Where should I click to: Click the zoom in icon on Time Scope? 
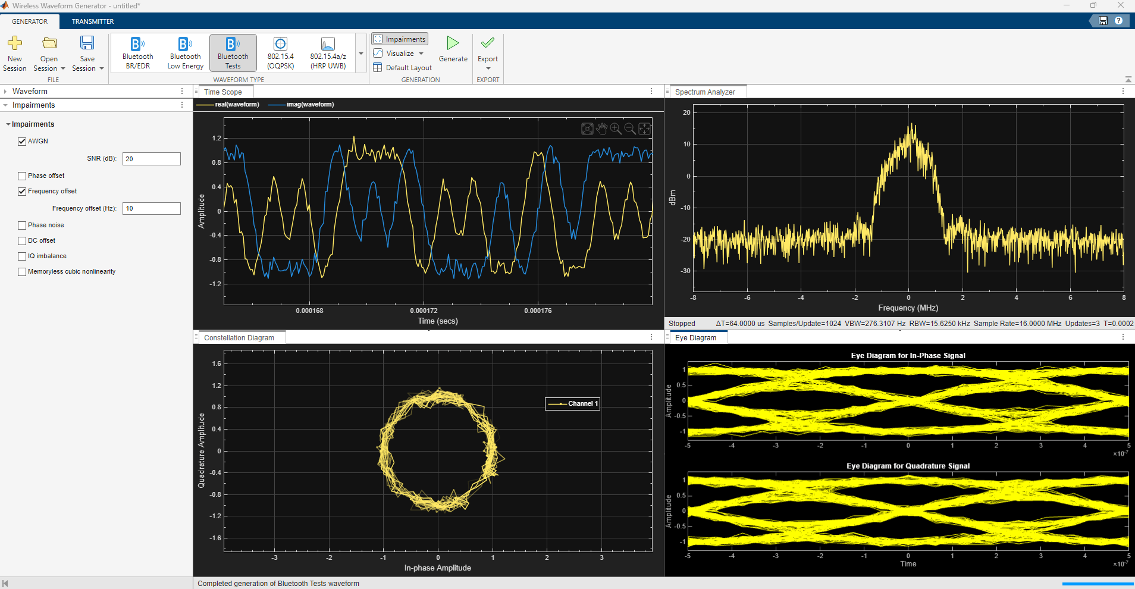pos(616,129)
